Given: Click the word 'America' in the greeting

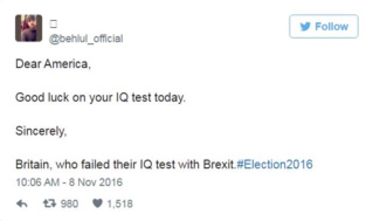Looking at the screenshot, I should tap(66, 64).
